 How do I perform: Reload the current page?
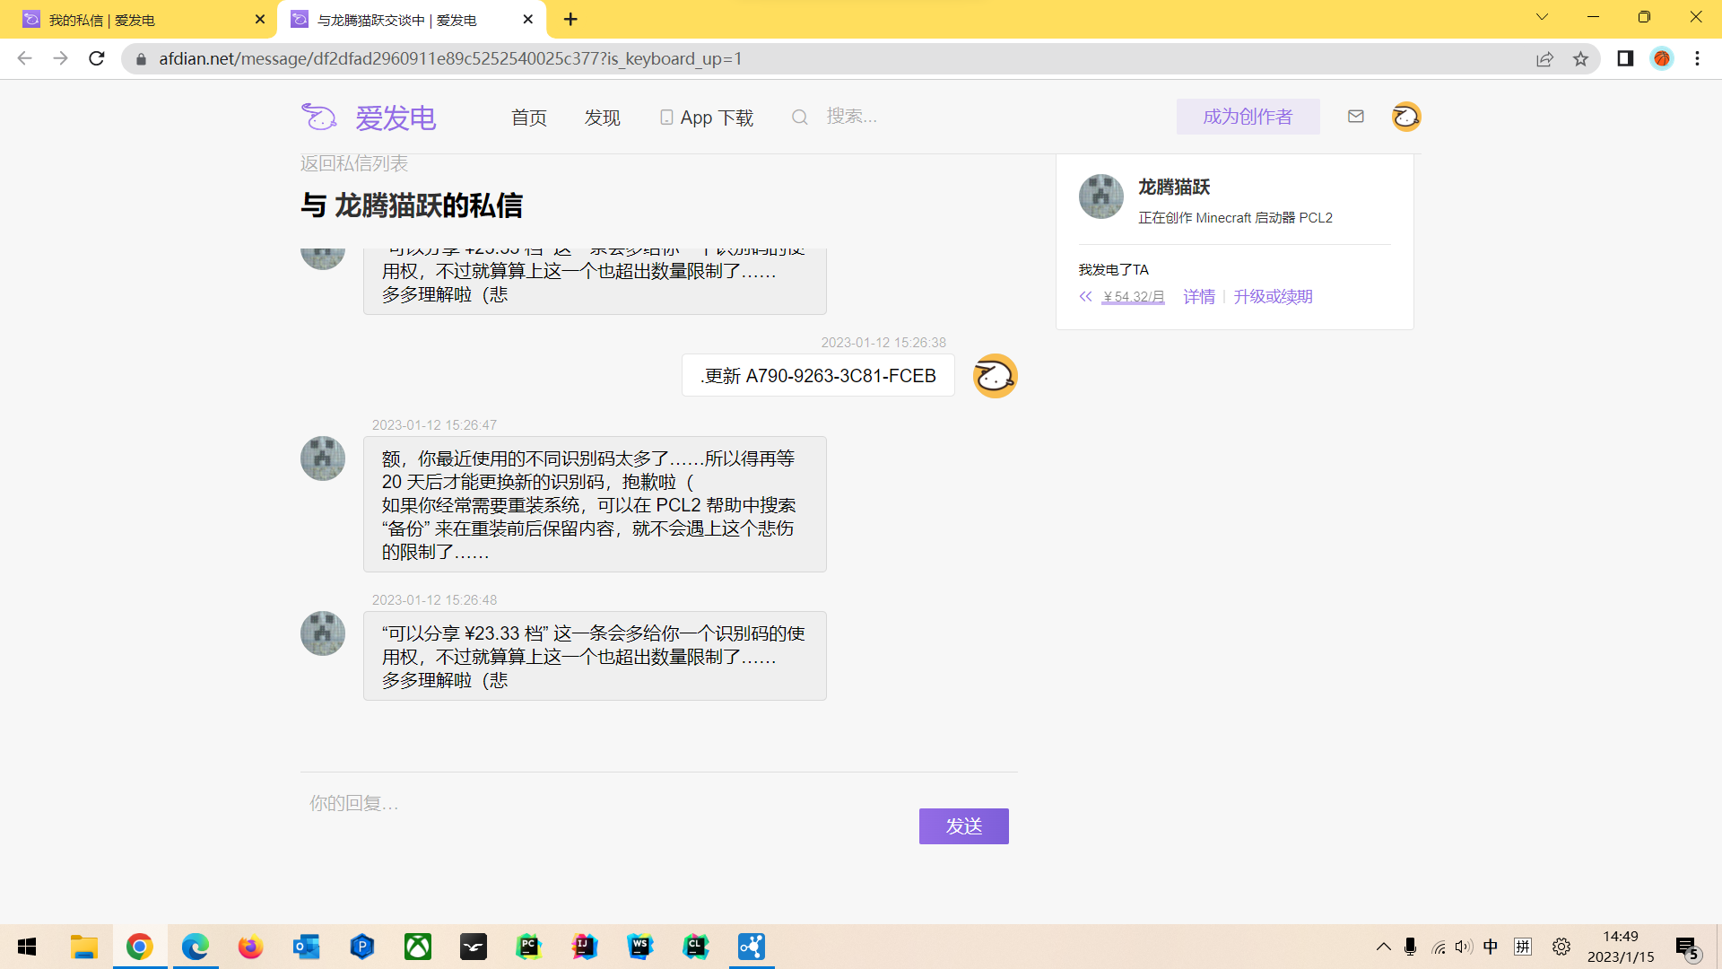96,58
